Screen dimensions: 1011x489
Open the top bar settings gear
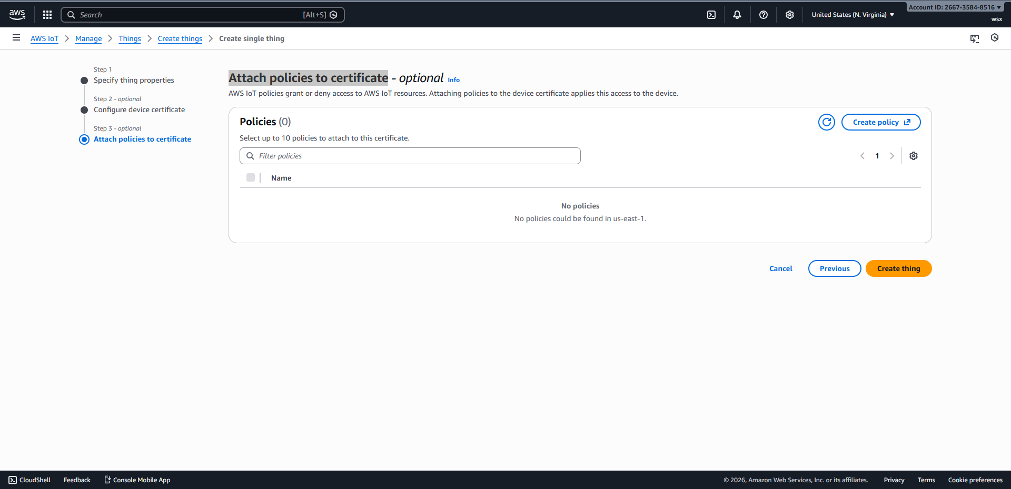[790, 15]
